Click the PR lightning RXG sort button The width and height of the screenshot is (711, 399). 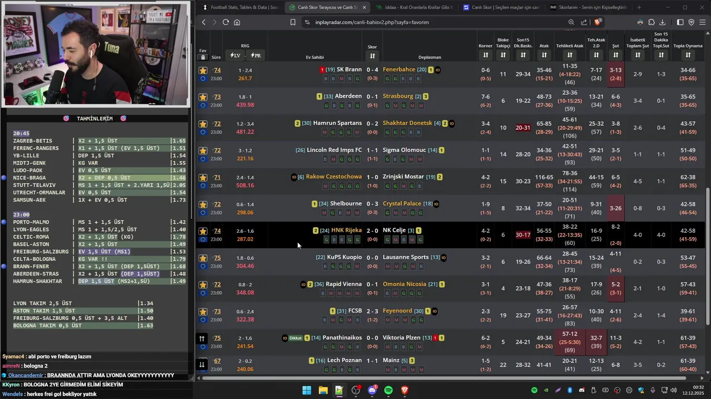click(x=256, y=55)
